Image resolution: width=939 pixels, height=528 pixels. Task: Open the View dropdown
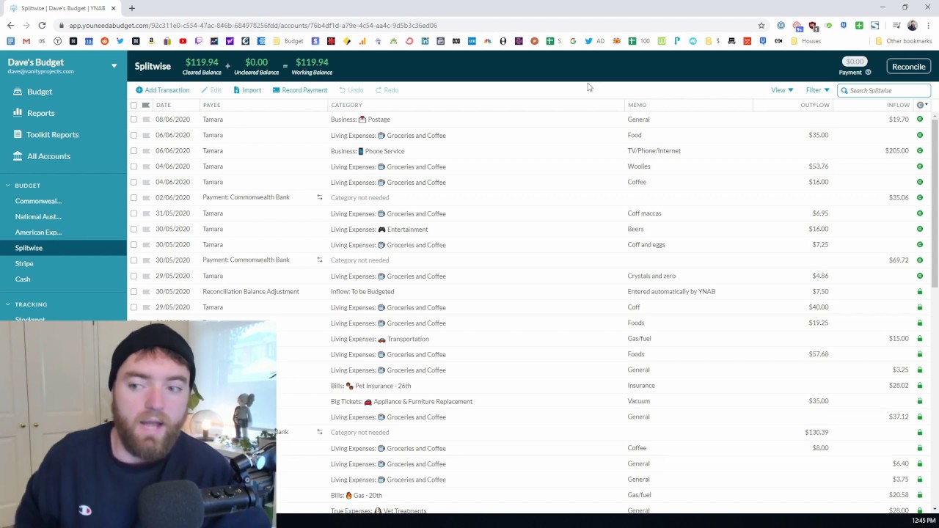(782, 90)
